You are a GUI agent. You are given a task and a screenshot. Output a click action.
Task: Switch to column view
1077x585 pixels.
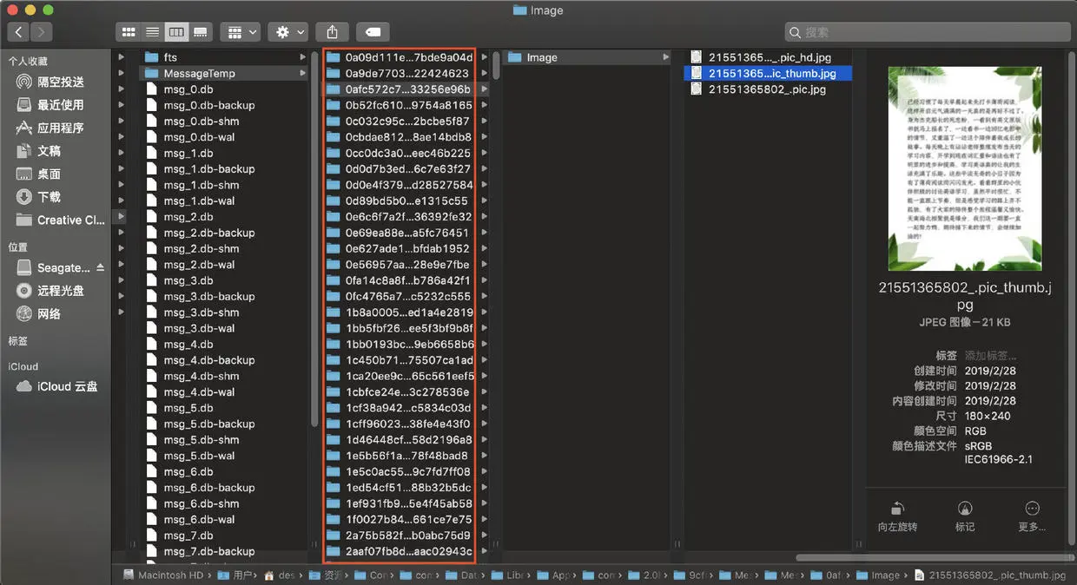(x=176, y=32)
